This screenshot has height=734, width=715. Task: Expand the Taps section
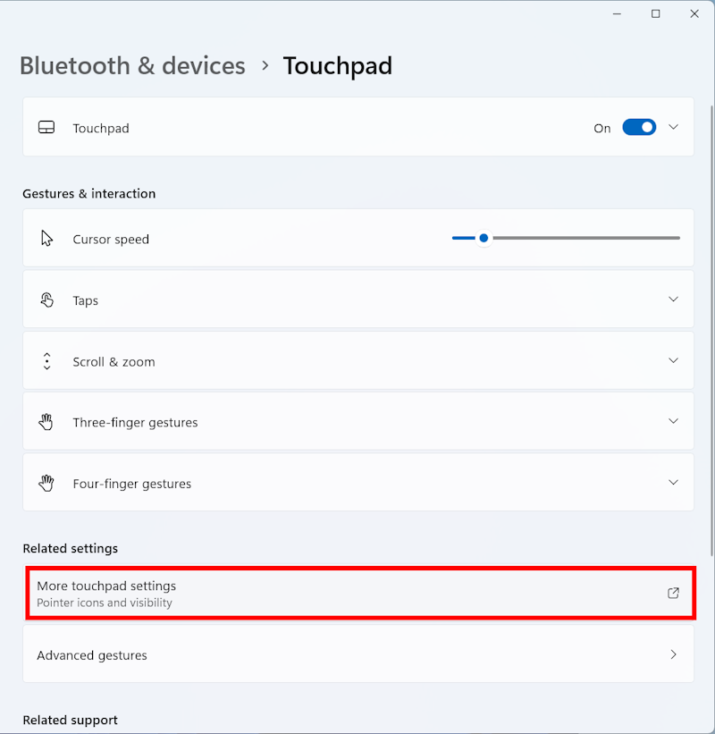pyautogui.click(x=358, y=300)
